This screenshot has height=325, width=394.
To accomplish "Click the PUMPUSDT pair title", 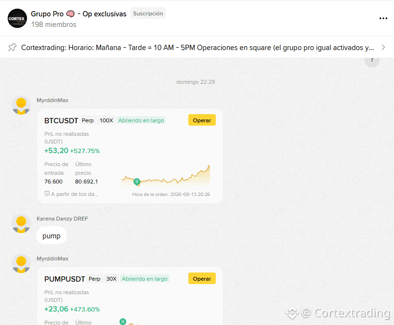I will click(x=65, y=279).
